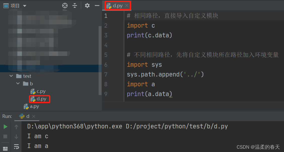Rerun d with green play button
This screenshot has width=284, height=152.
point(6,127)
